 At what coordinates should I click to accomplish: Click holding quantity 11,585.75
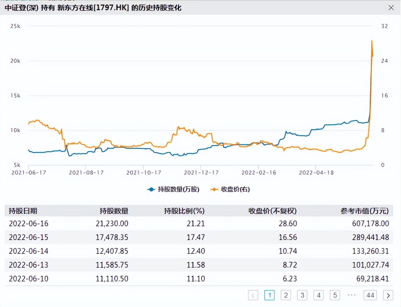coord(112,265)
